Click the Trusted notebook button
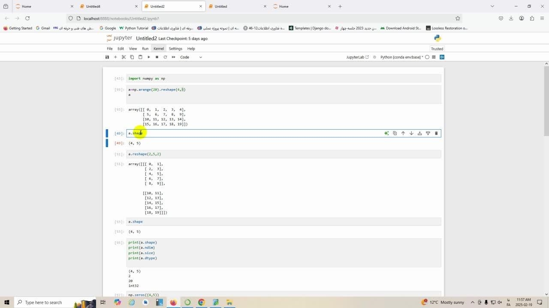Image resolution: width=549 pixels, height=308 pixels. 437,49
